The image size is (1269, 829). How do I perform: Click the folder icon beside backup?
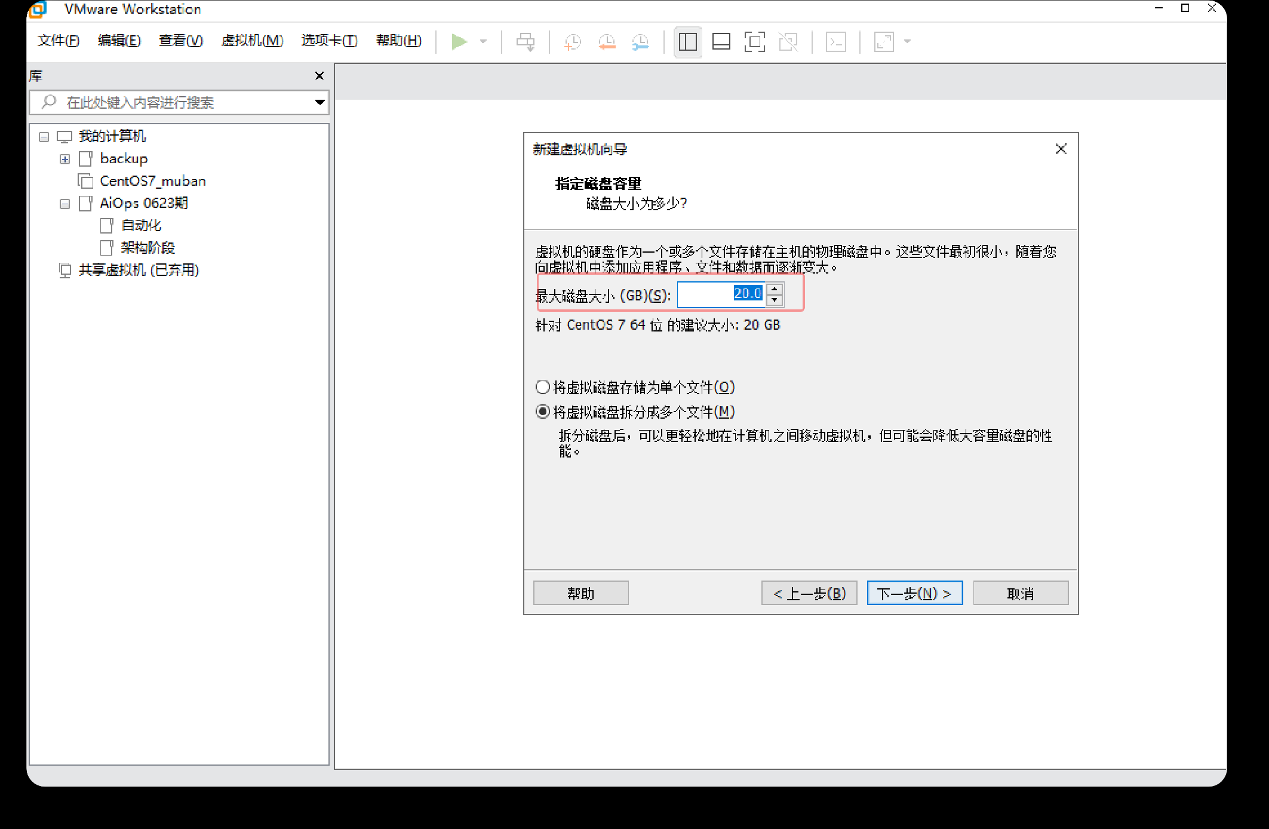[85, 159]
